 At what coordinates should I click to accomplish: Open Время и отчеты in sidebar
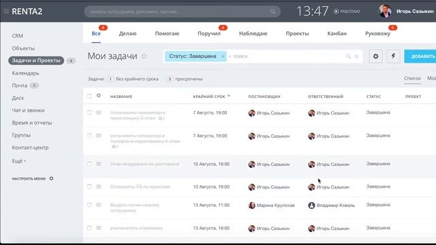32,122
